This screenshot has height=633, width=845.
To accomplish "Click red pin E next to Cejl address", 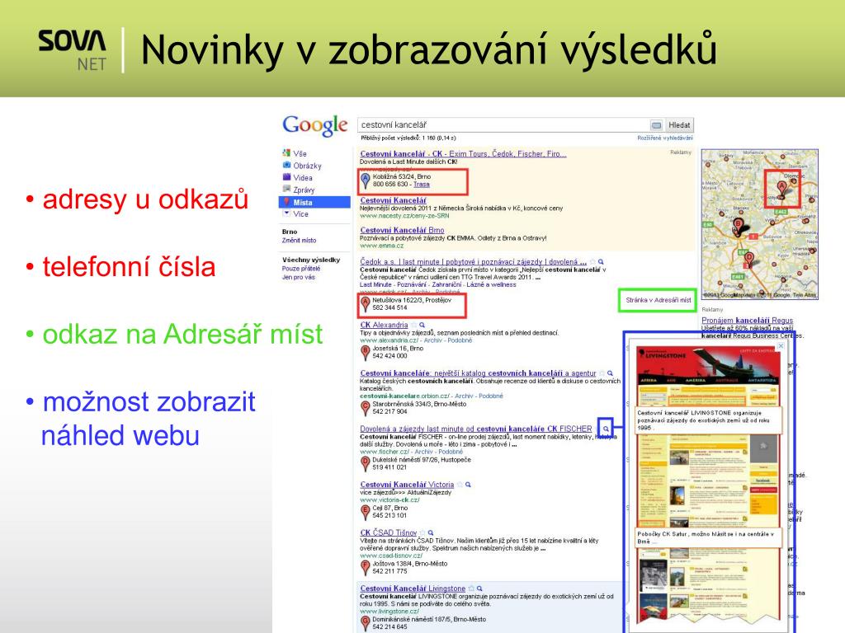I will [x=366, y=512].
